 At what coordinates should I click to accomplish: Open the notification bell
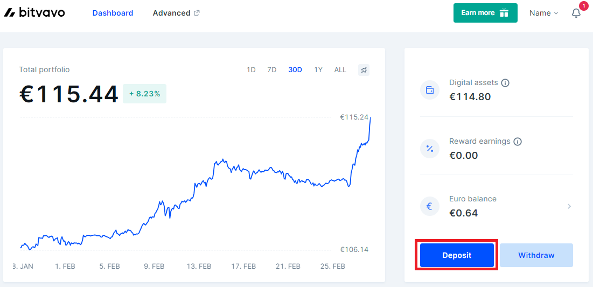pyautogui.click(x=576, y=13)
